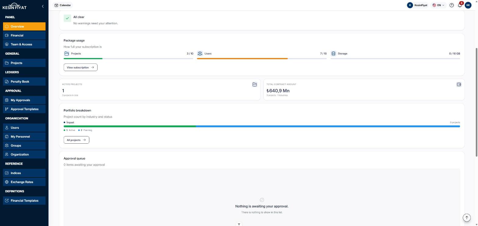Click the Storage database icon in Package usage

point(333,53)
